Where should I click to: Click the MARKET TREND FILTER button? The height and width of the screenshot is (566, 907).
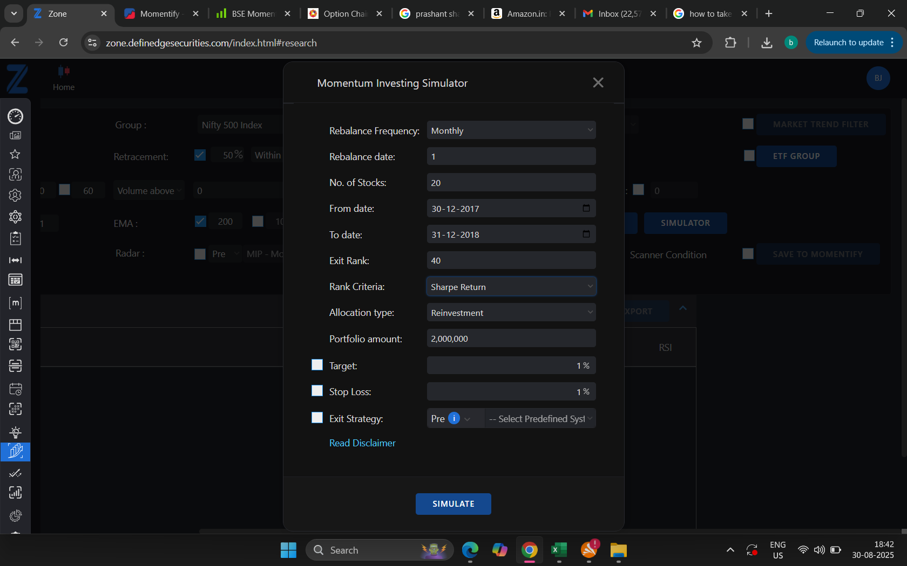[x=821, y=124]
